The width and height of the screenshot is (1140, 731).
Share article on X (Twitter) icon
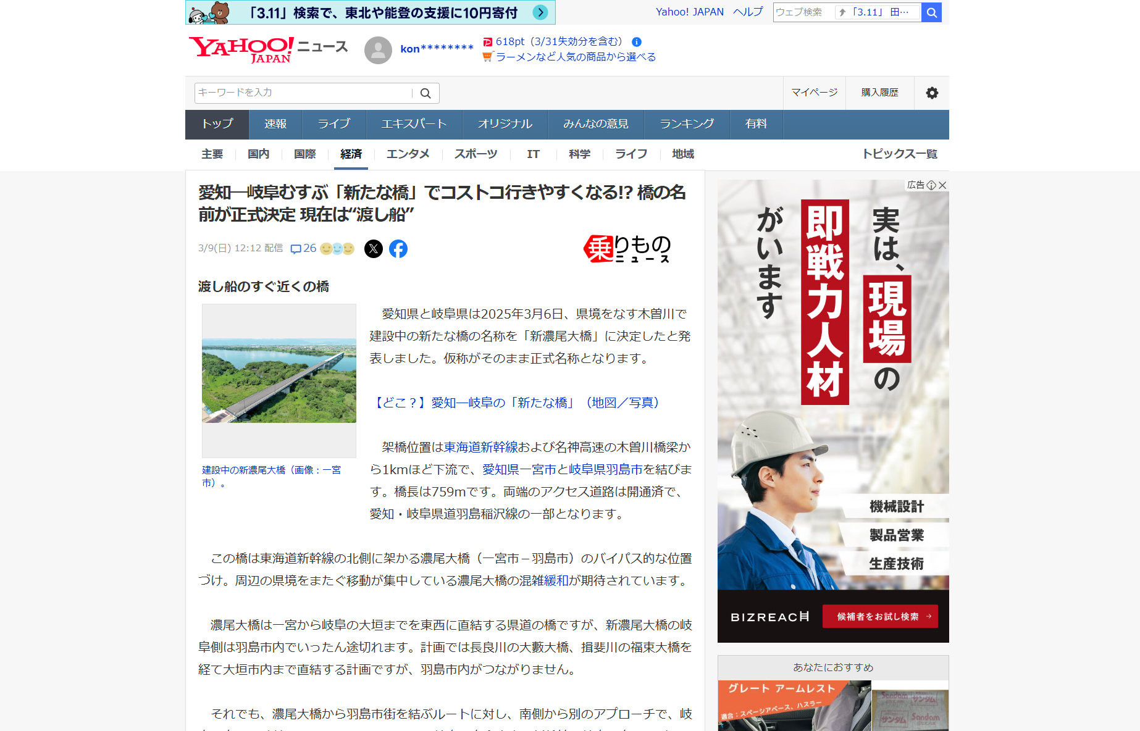click(x=374, y=249)
